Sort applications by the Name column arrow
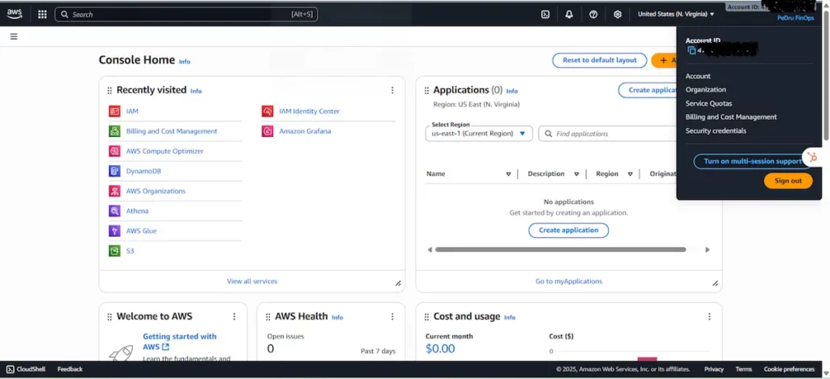 point(508,174)
